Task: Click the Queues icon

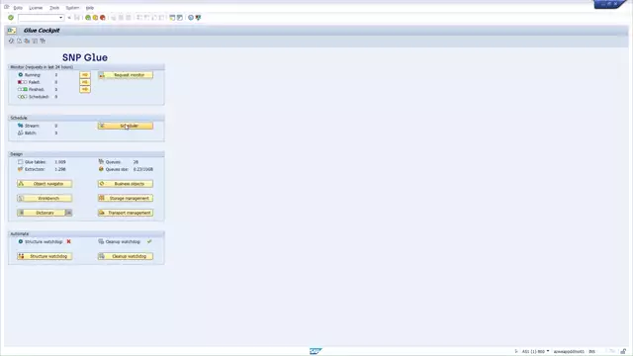Action: [x=101, y=162]
